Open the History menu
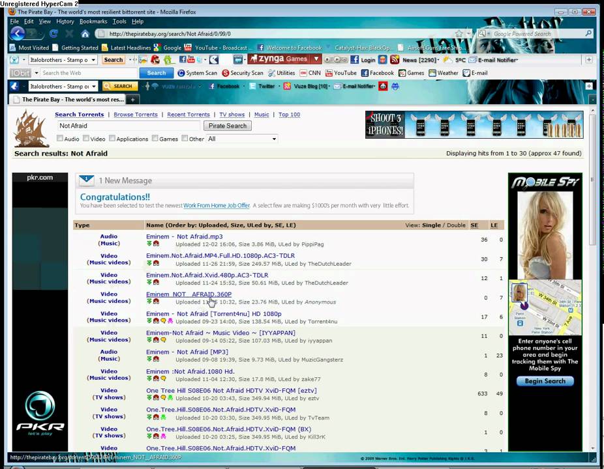This screenshot has height=469, width=604. pos(65,21)
